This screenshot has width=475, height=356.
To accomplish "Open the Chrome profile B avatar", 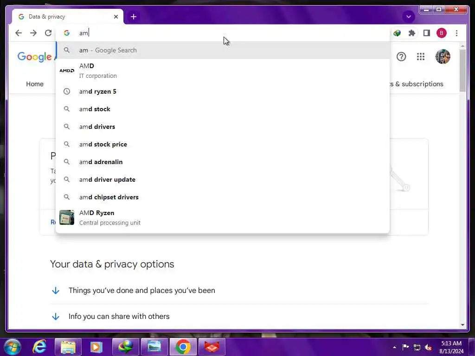I will pyautogui.click(x=442, y=33).
